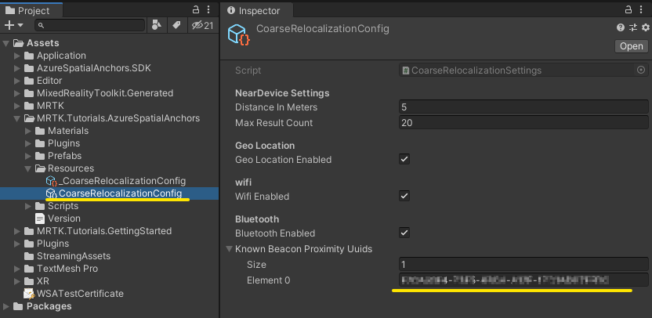This screenshot has height=318, width=652.
Task: Open the Inspector component gear menu
Action: (x=646, y=27)
